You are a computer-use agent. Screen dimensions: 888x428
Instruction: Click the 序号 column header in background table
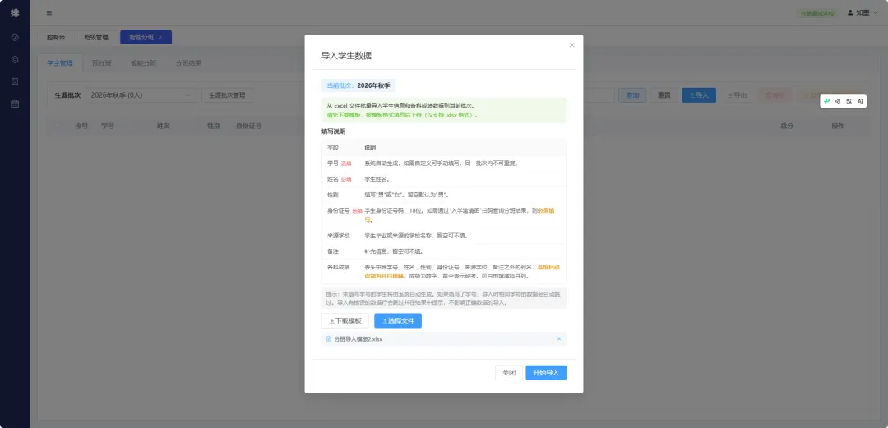tap(81, 126)
